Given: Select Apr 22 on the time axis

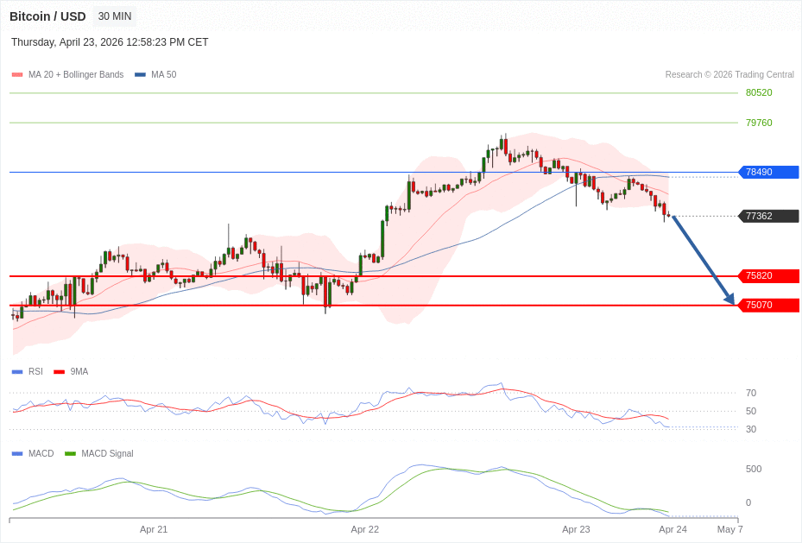Looking at the screenshot, I should (x=364, y=529).
